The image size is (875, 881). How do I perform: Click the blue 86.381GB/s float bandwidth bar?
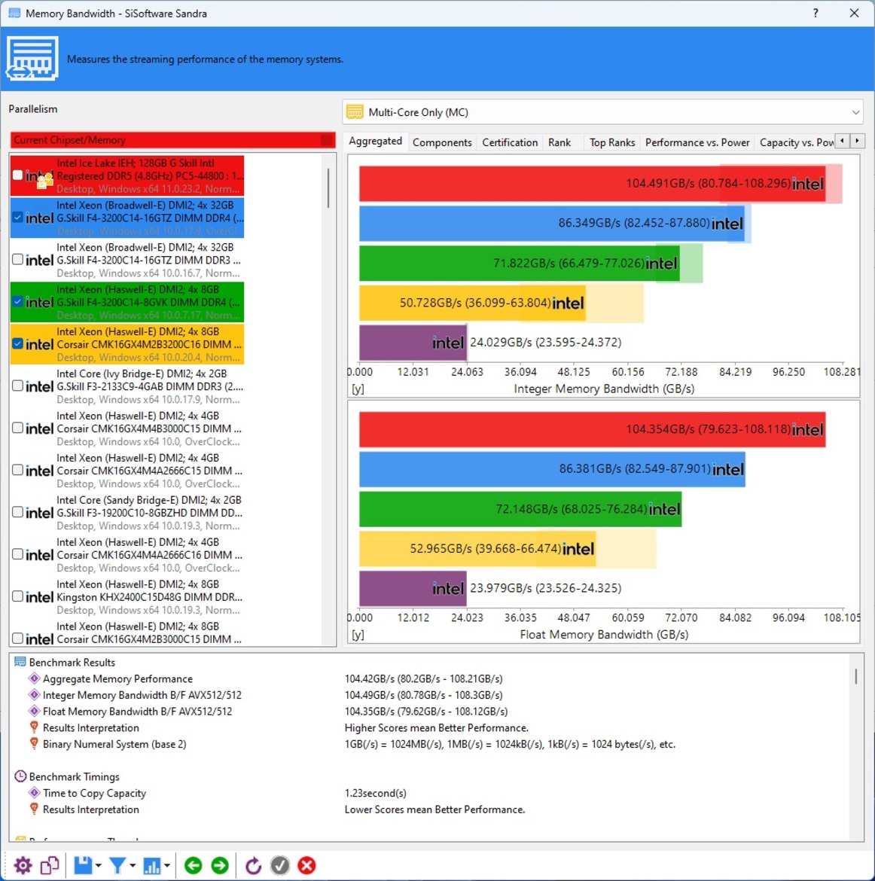[x=552, y=468]
